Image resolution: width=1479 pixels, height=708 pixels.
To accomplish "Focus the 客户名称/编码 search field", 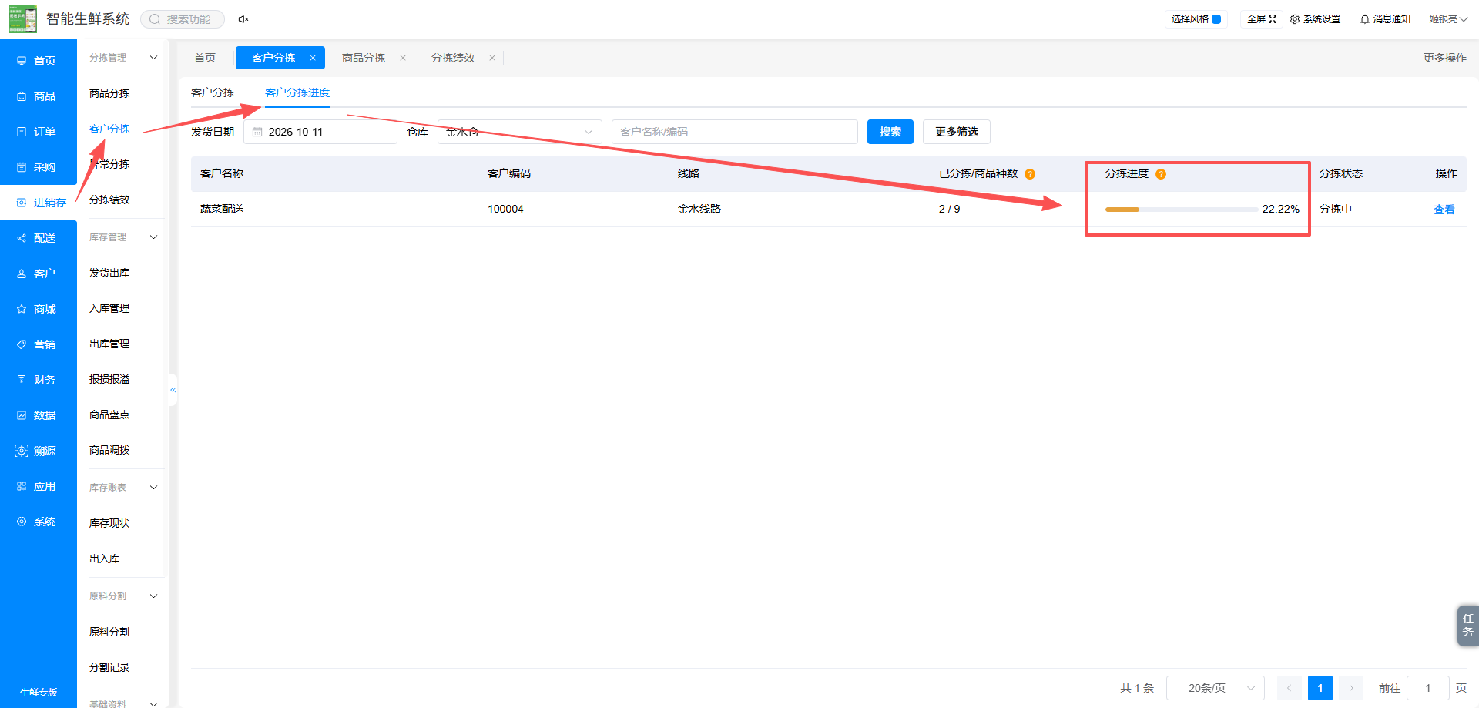I will pyautogui.click(x=735, y=132).
